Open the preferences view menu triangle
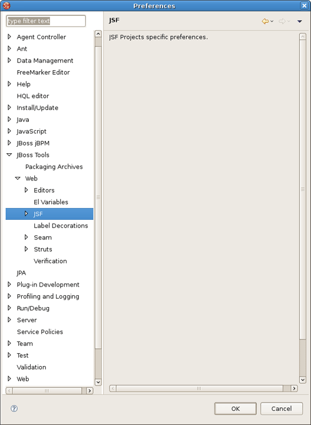Viewport: 311px width, 425px height. tap(300, 21)
